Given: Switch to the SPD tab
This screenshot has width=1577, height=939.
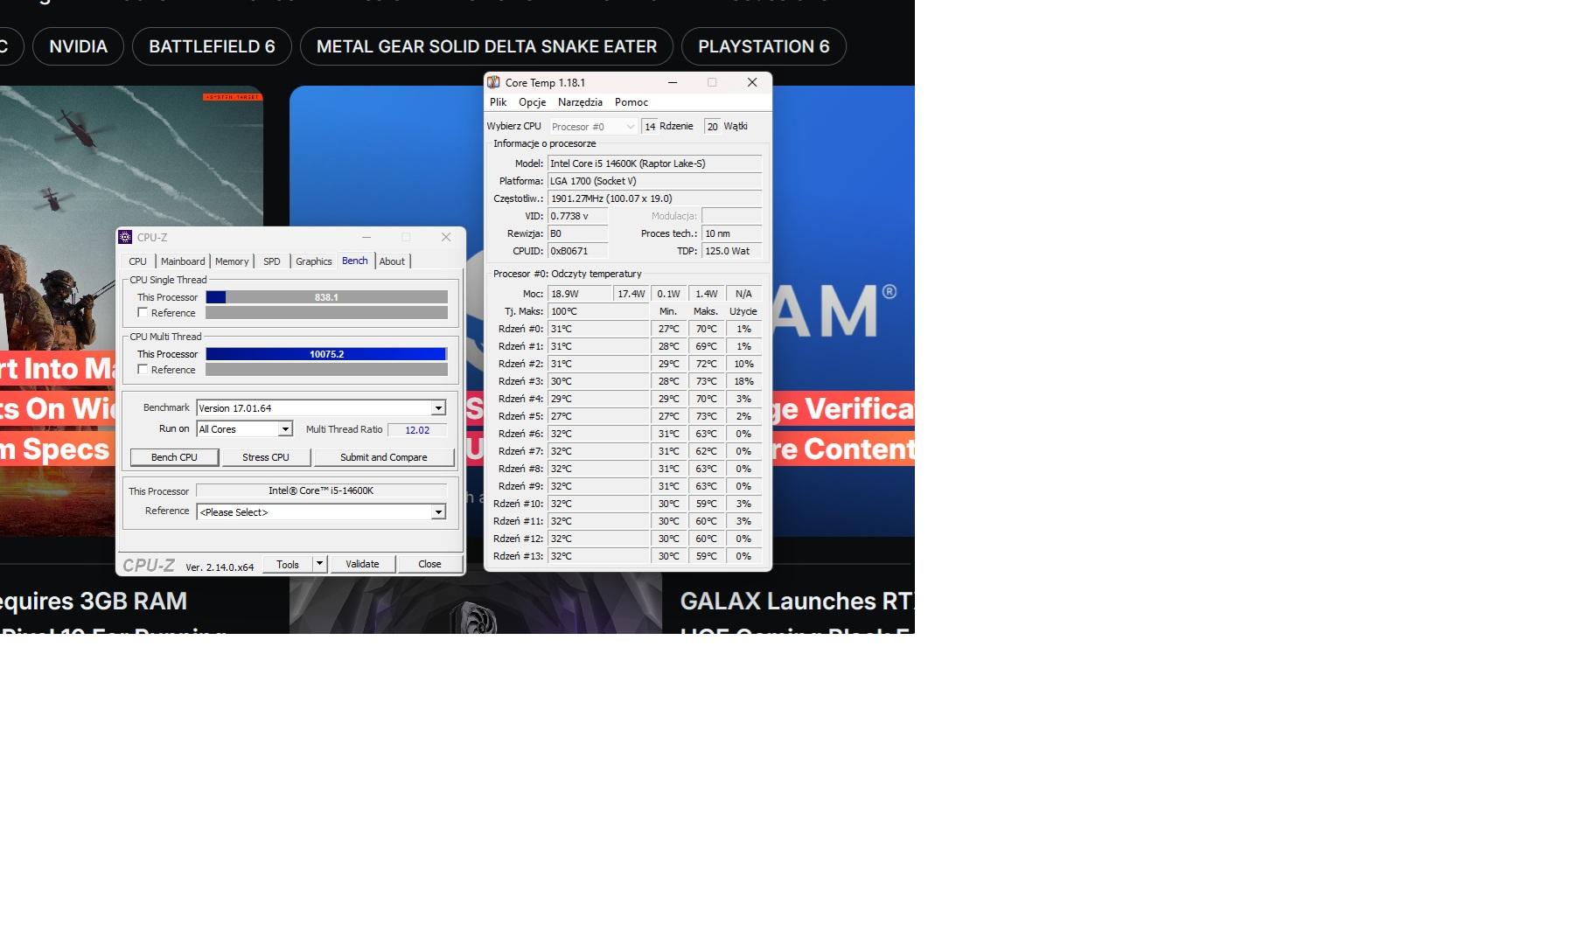Looking at the screenshot, I should 272,261.
